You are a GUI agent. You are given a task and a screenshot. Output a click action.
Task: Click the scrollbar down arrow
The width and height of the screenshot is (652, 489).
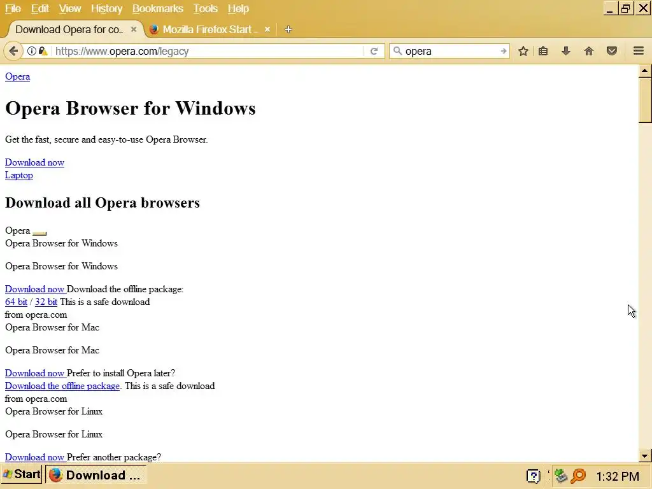pos(644,456)
